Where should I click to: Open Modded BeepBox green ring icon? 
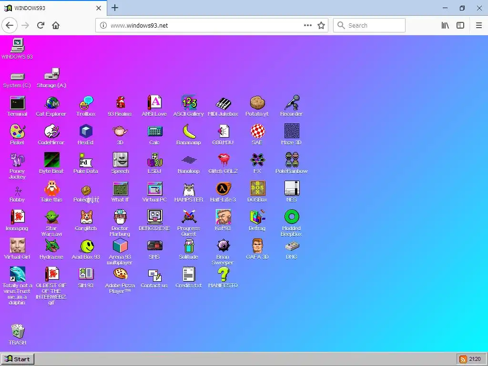click(x=292, y=217)
